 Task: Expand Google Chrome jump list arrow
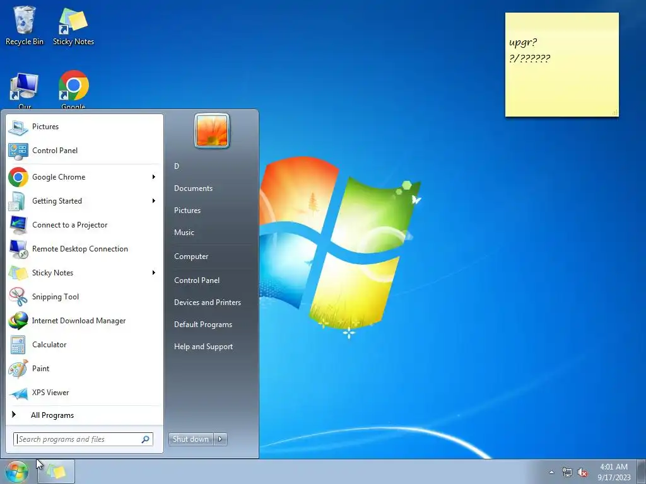(154, 177)
